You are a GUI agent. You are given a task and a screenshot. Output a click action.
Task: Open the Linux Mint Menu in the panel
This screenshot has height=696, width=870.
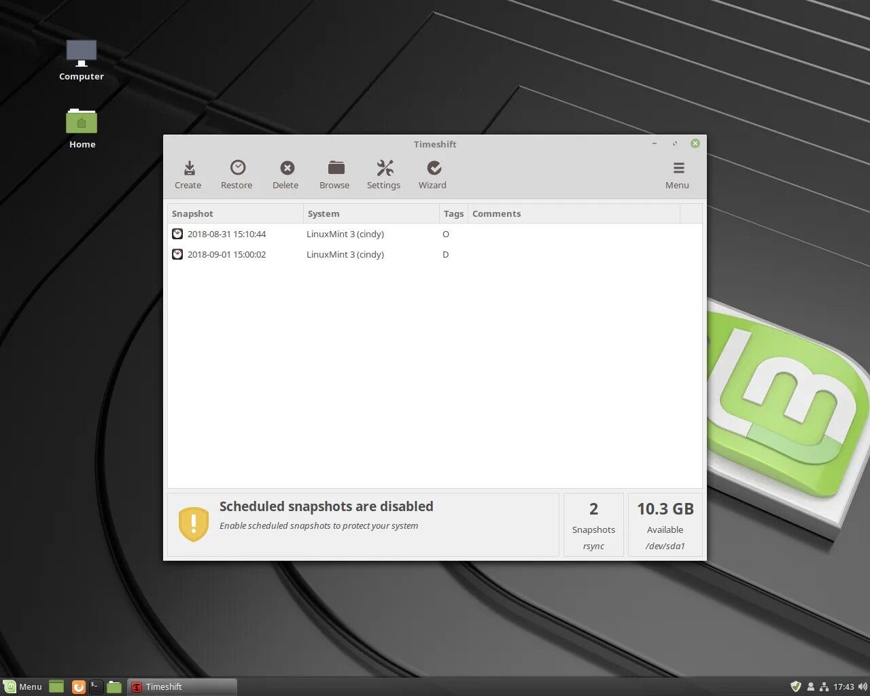click(x=22, y=686)
